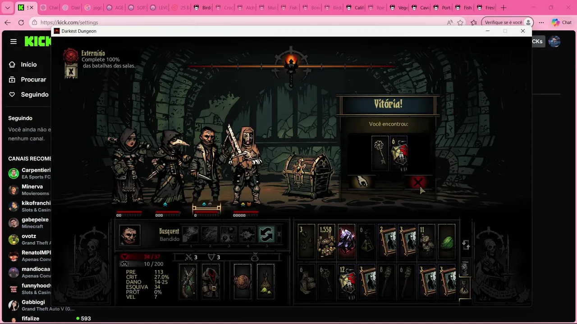Open Busquent's hero portrait
The image size is (577, 324).
(x=130, y=235)
